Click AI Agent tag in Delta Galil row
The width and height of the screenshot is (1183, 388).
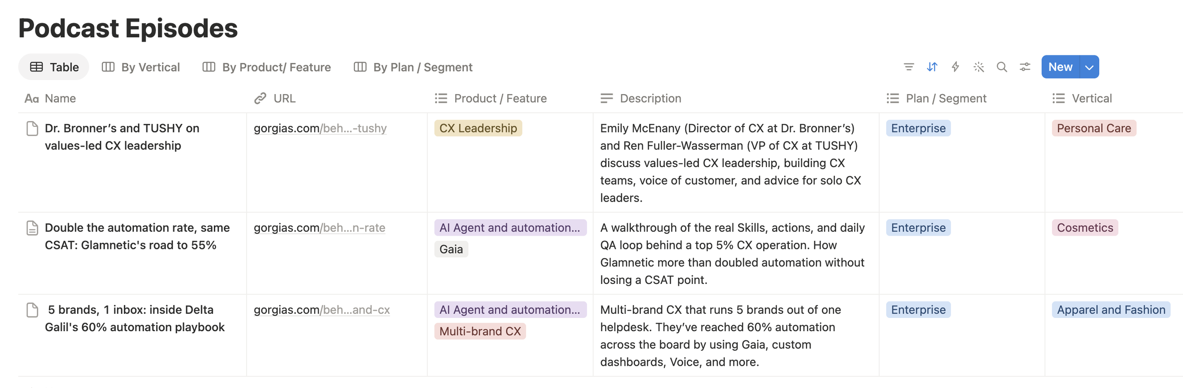pos(510,310)
